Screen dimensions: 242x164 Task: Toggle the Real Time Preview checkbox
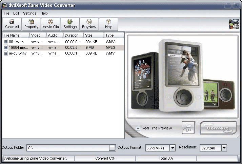[138, 128]
